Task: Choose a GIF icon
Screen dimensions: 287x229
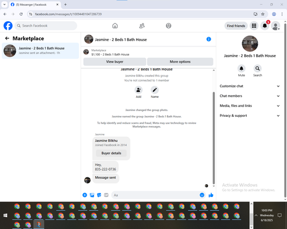Action: click(106, 195)
